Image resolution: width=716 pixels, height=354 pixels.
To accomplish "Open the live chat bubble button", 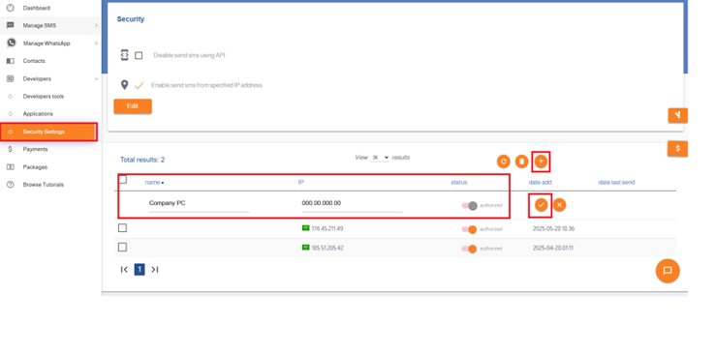I will pos(668,271).
